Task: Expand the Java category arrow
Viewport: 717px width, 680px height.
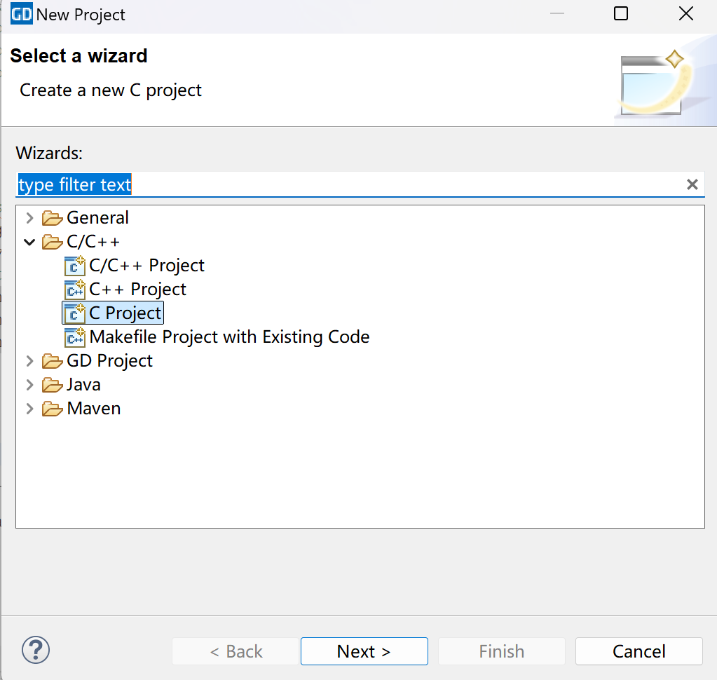Action: point(29,385)
